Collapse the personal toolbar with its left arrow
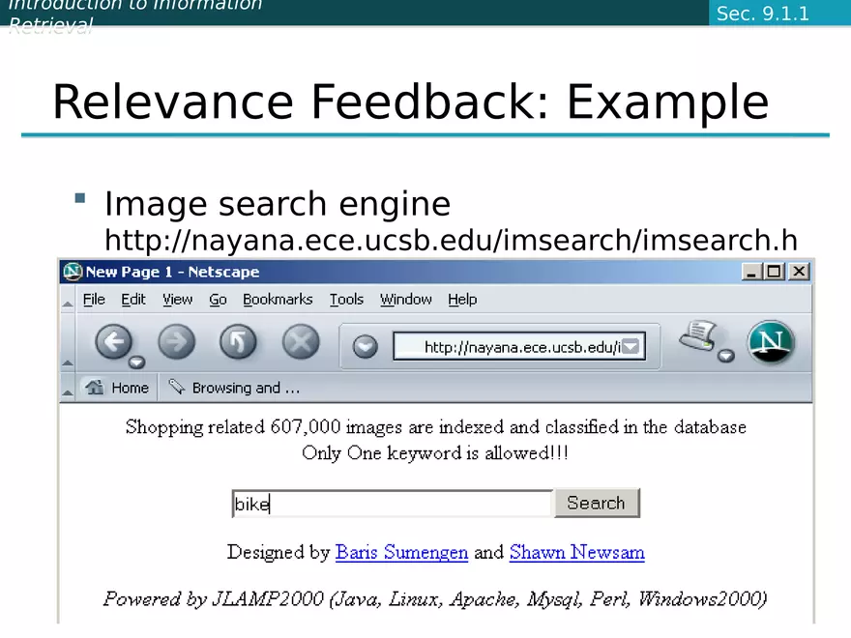Image resolution: width=851 pixels, height=638 pixels. click(68, 388)
